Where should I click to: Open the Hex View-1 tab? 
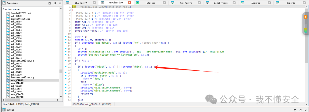click(186, 3)
